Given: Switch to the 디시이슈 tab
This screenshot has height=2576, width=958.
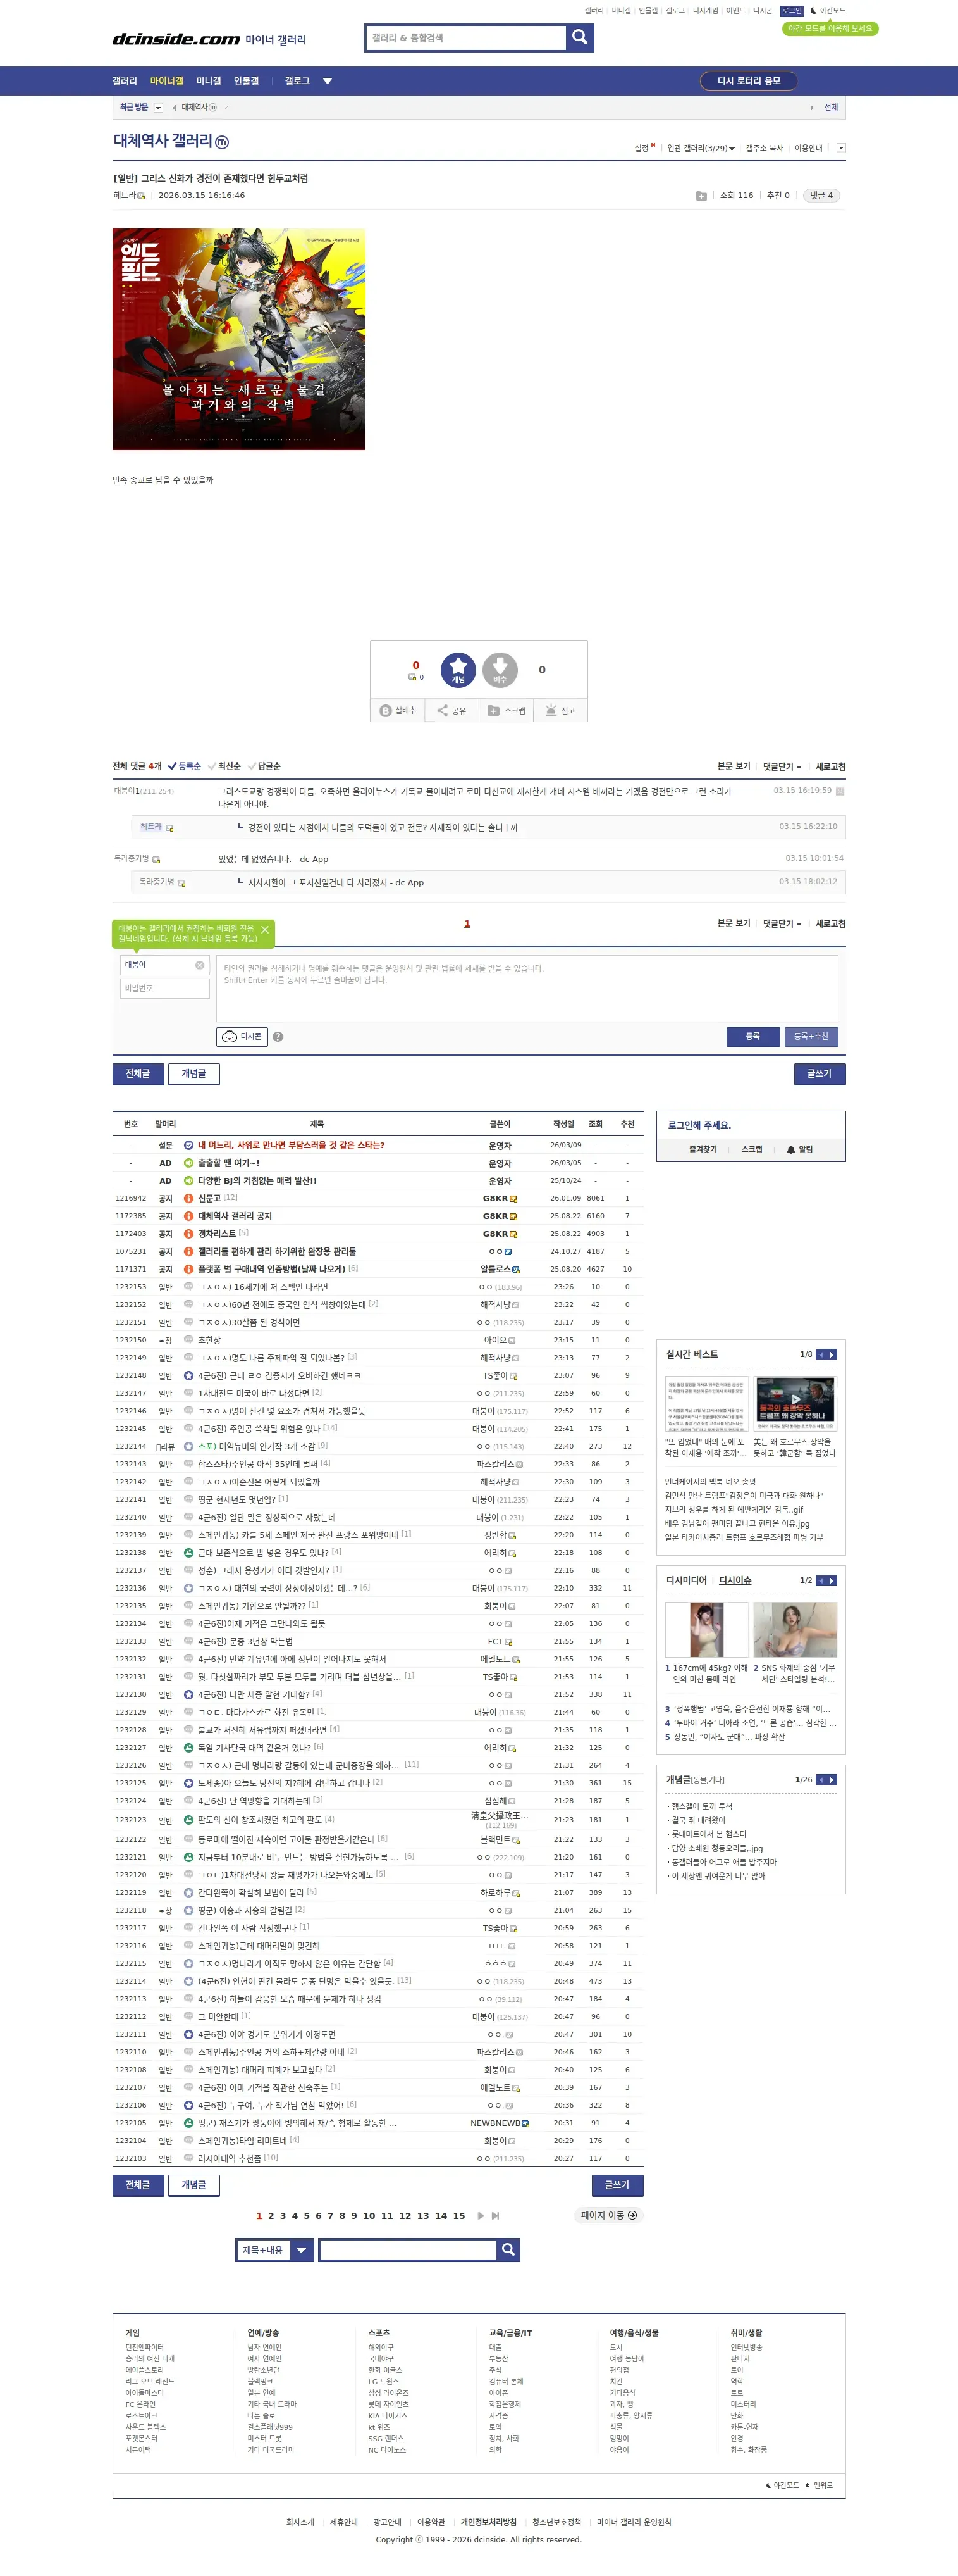Looking at the screenshot, I should pyautogui.click(x=735, y=1580).
